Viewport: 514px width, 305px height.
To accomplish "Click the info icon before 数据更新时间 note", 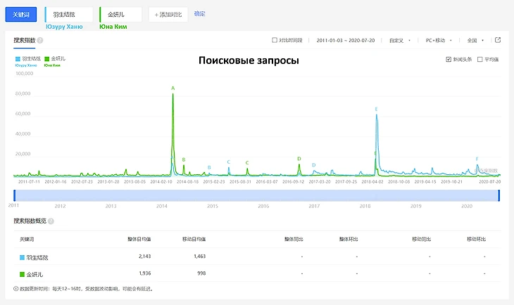I will [x=16, y=289].
